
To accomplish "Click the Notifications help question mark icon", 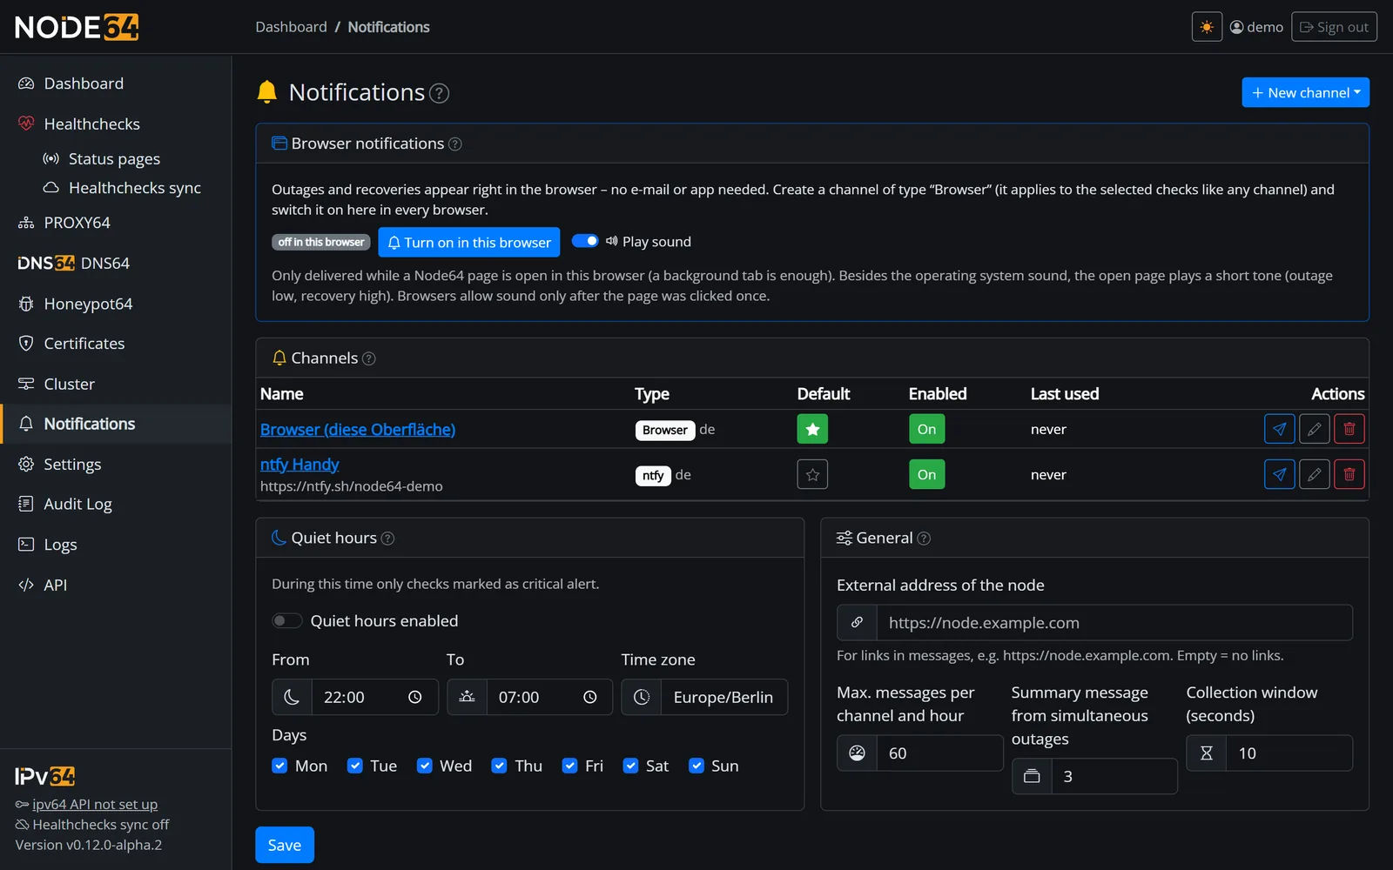I will click(x=440, y=93).
